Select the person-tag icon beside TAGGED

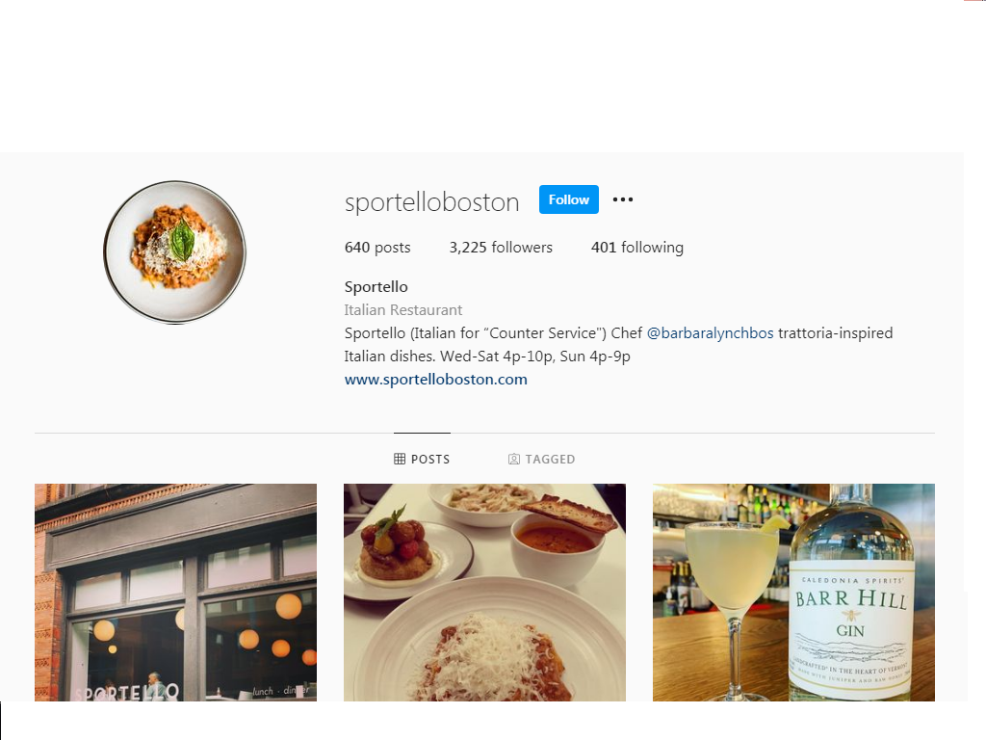[x=514, y=459]
